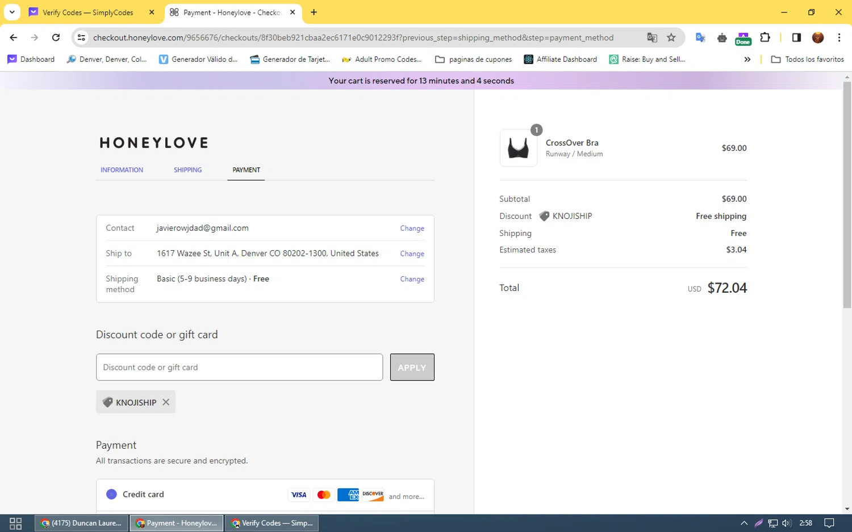Switch to Verify Codes — Simp... taskbar window
The width and height of the screenshot is (852, 532).
click(x=272, y=523)
